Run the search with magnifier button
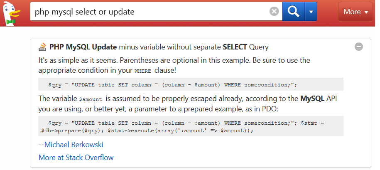Image resolution: width=380 pixels, height=170 pixels. (x=294, y=11)
